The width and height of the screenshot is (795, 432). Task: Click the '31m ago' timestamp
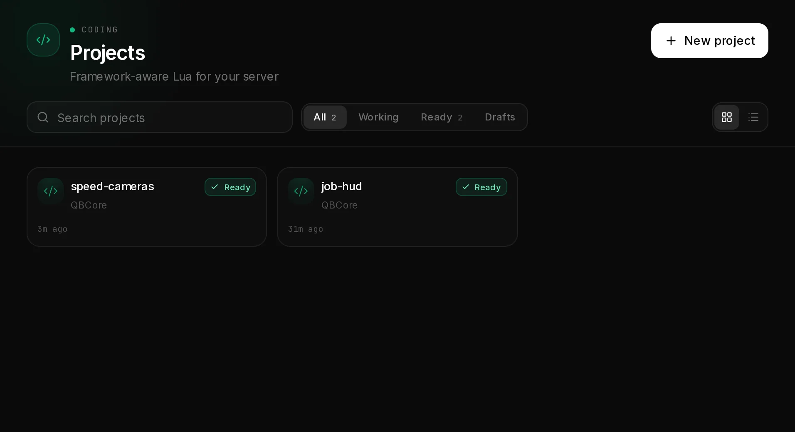point(306,229)
